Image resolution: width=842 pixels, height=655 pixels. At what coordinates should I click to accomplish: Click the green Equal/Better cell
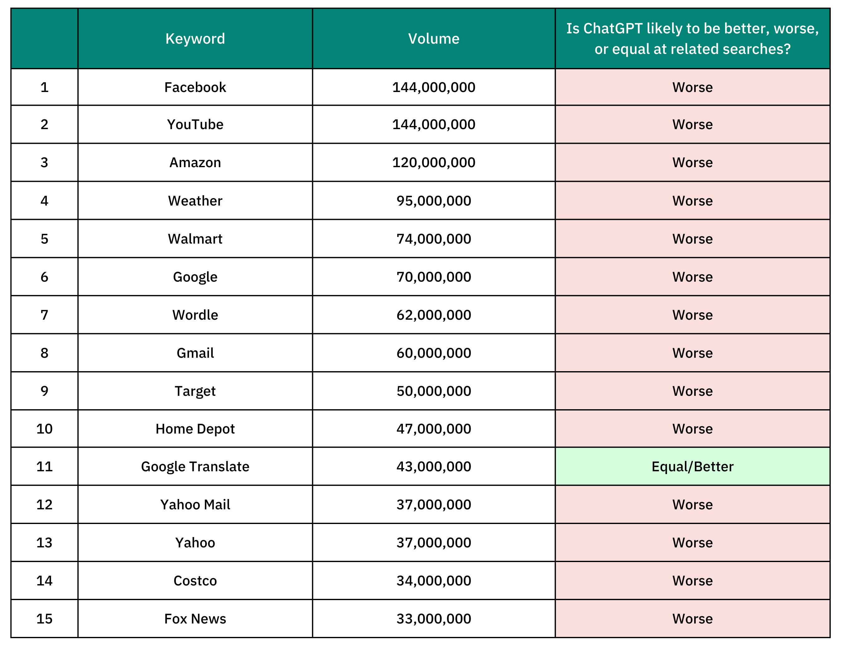pyautogui.click(x=692, y=467)
